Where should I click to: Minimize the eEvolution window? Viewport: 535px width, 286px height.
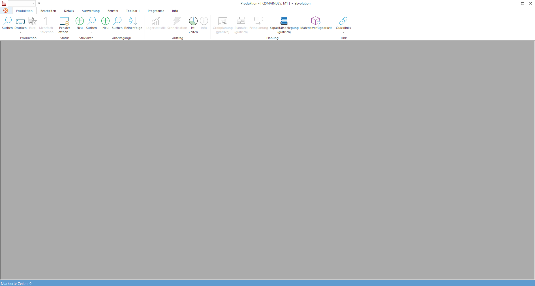point(514,3)
